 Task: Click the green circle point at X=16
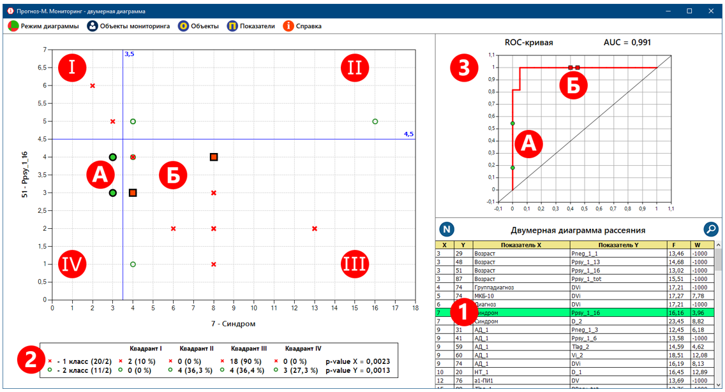point(375,121)
